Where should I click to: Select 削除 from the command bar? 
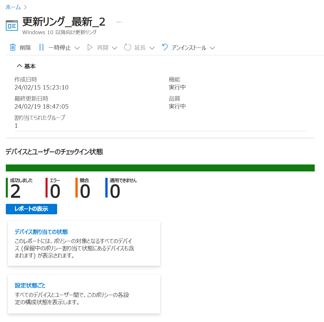point(25,47)
